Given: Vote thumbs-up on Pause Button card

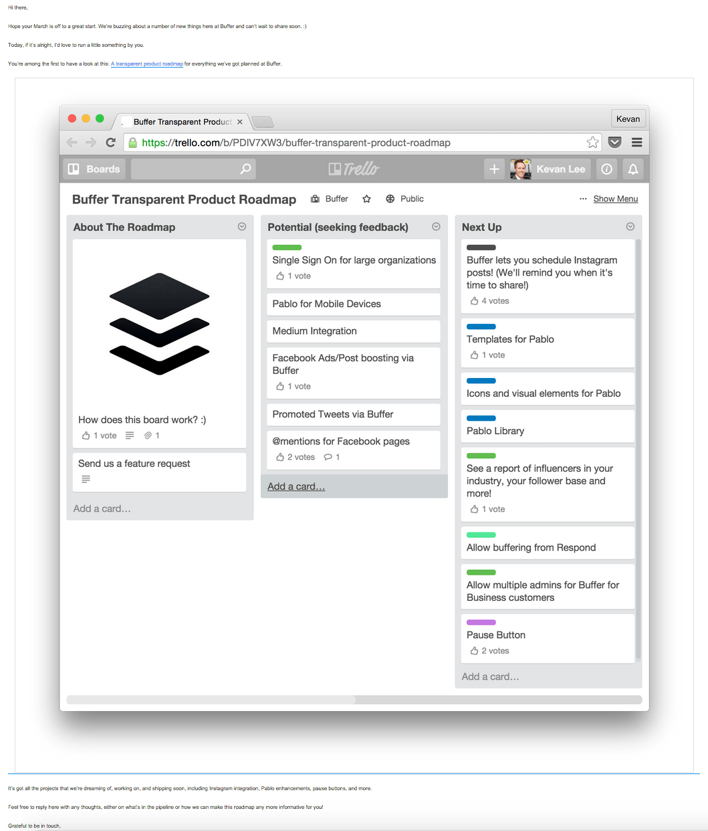Looking at the screenshot, I should [475, 651].
